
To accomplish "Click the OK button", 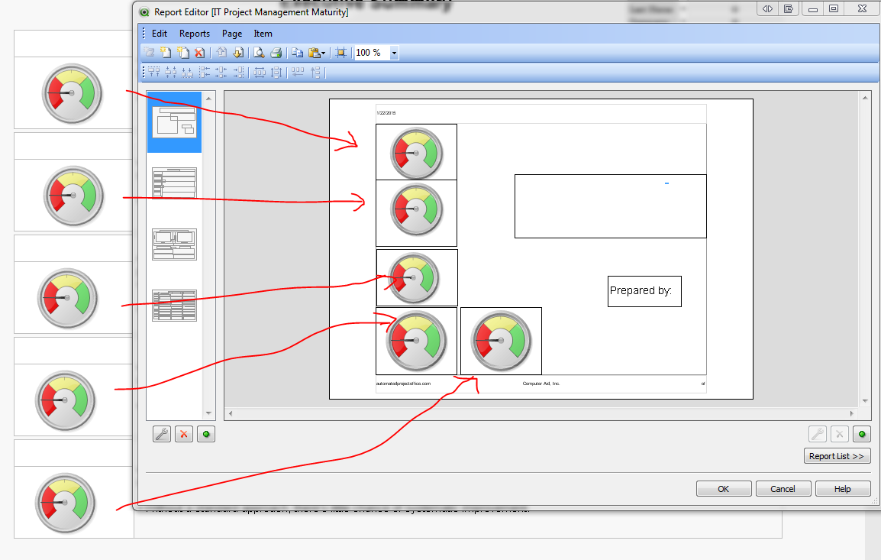I will [x=724, y=489].
